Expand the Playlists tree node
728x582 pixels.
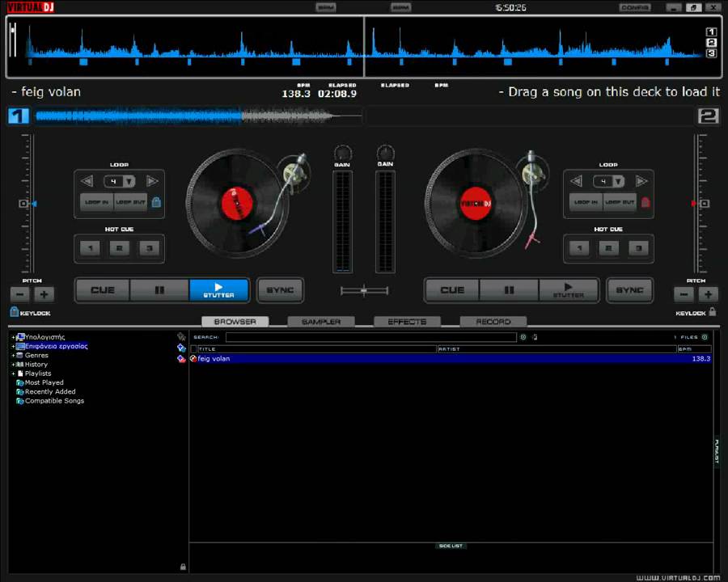point(13,373)
